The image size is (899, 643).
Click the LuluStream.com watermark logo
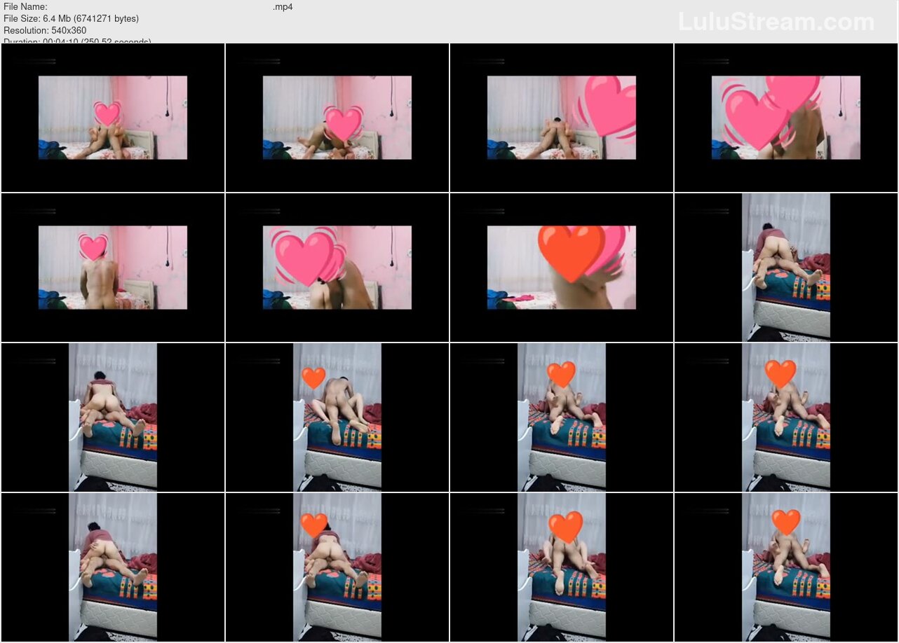click(x=776, y=22)
